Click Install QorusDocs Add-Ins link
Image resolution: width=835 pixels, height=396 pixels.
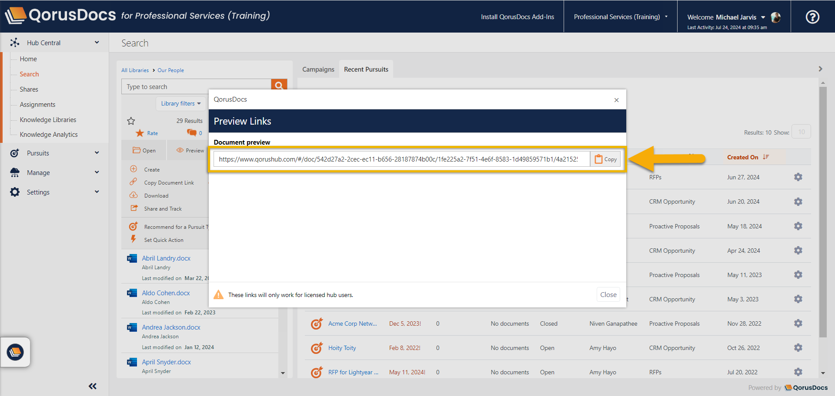pos(518,17)
